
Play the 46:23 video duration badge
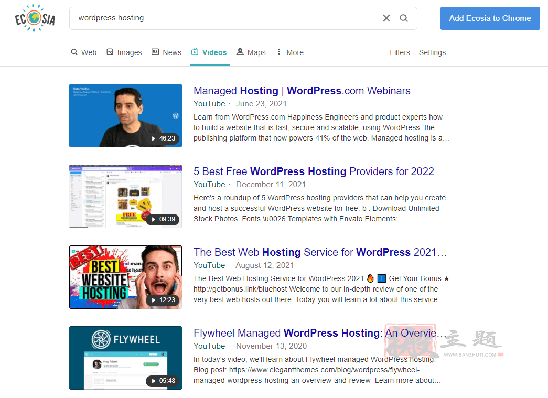point(163,138)
